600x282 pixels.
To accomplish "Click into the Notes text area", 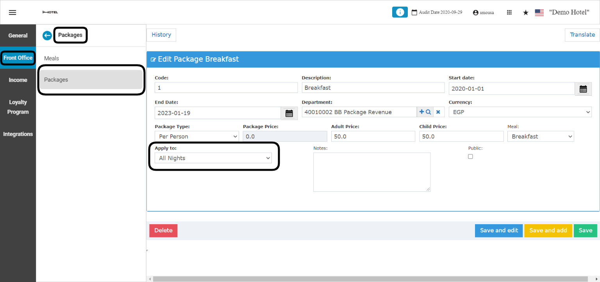I will [372, 172].
